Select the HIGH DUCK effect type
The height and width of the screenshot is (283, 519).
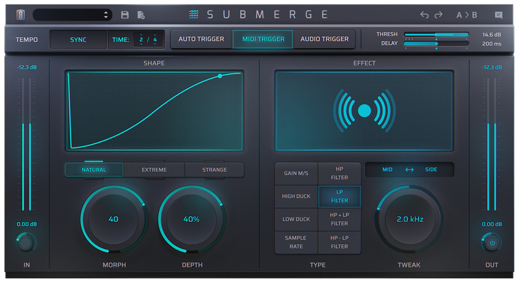coord(296,196)
